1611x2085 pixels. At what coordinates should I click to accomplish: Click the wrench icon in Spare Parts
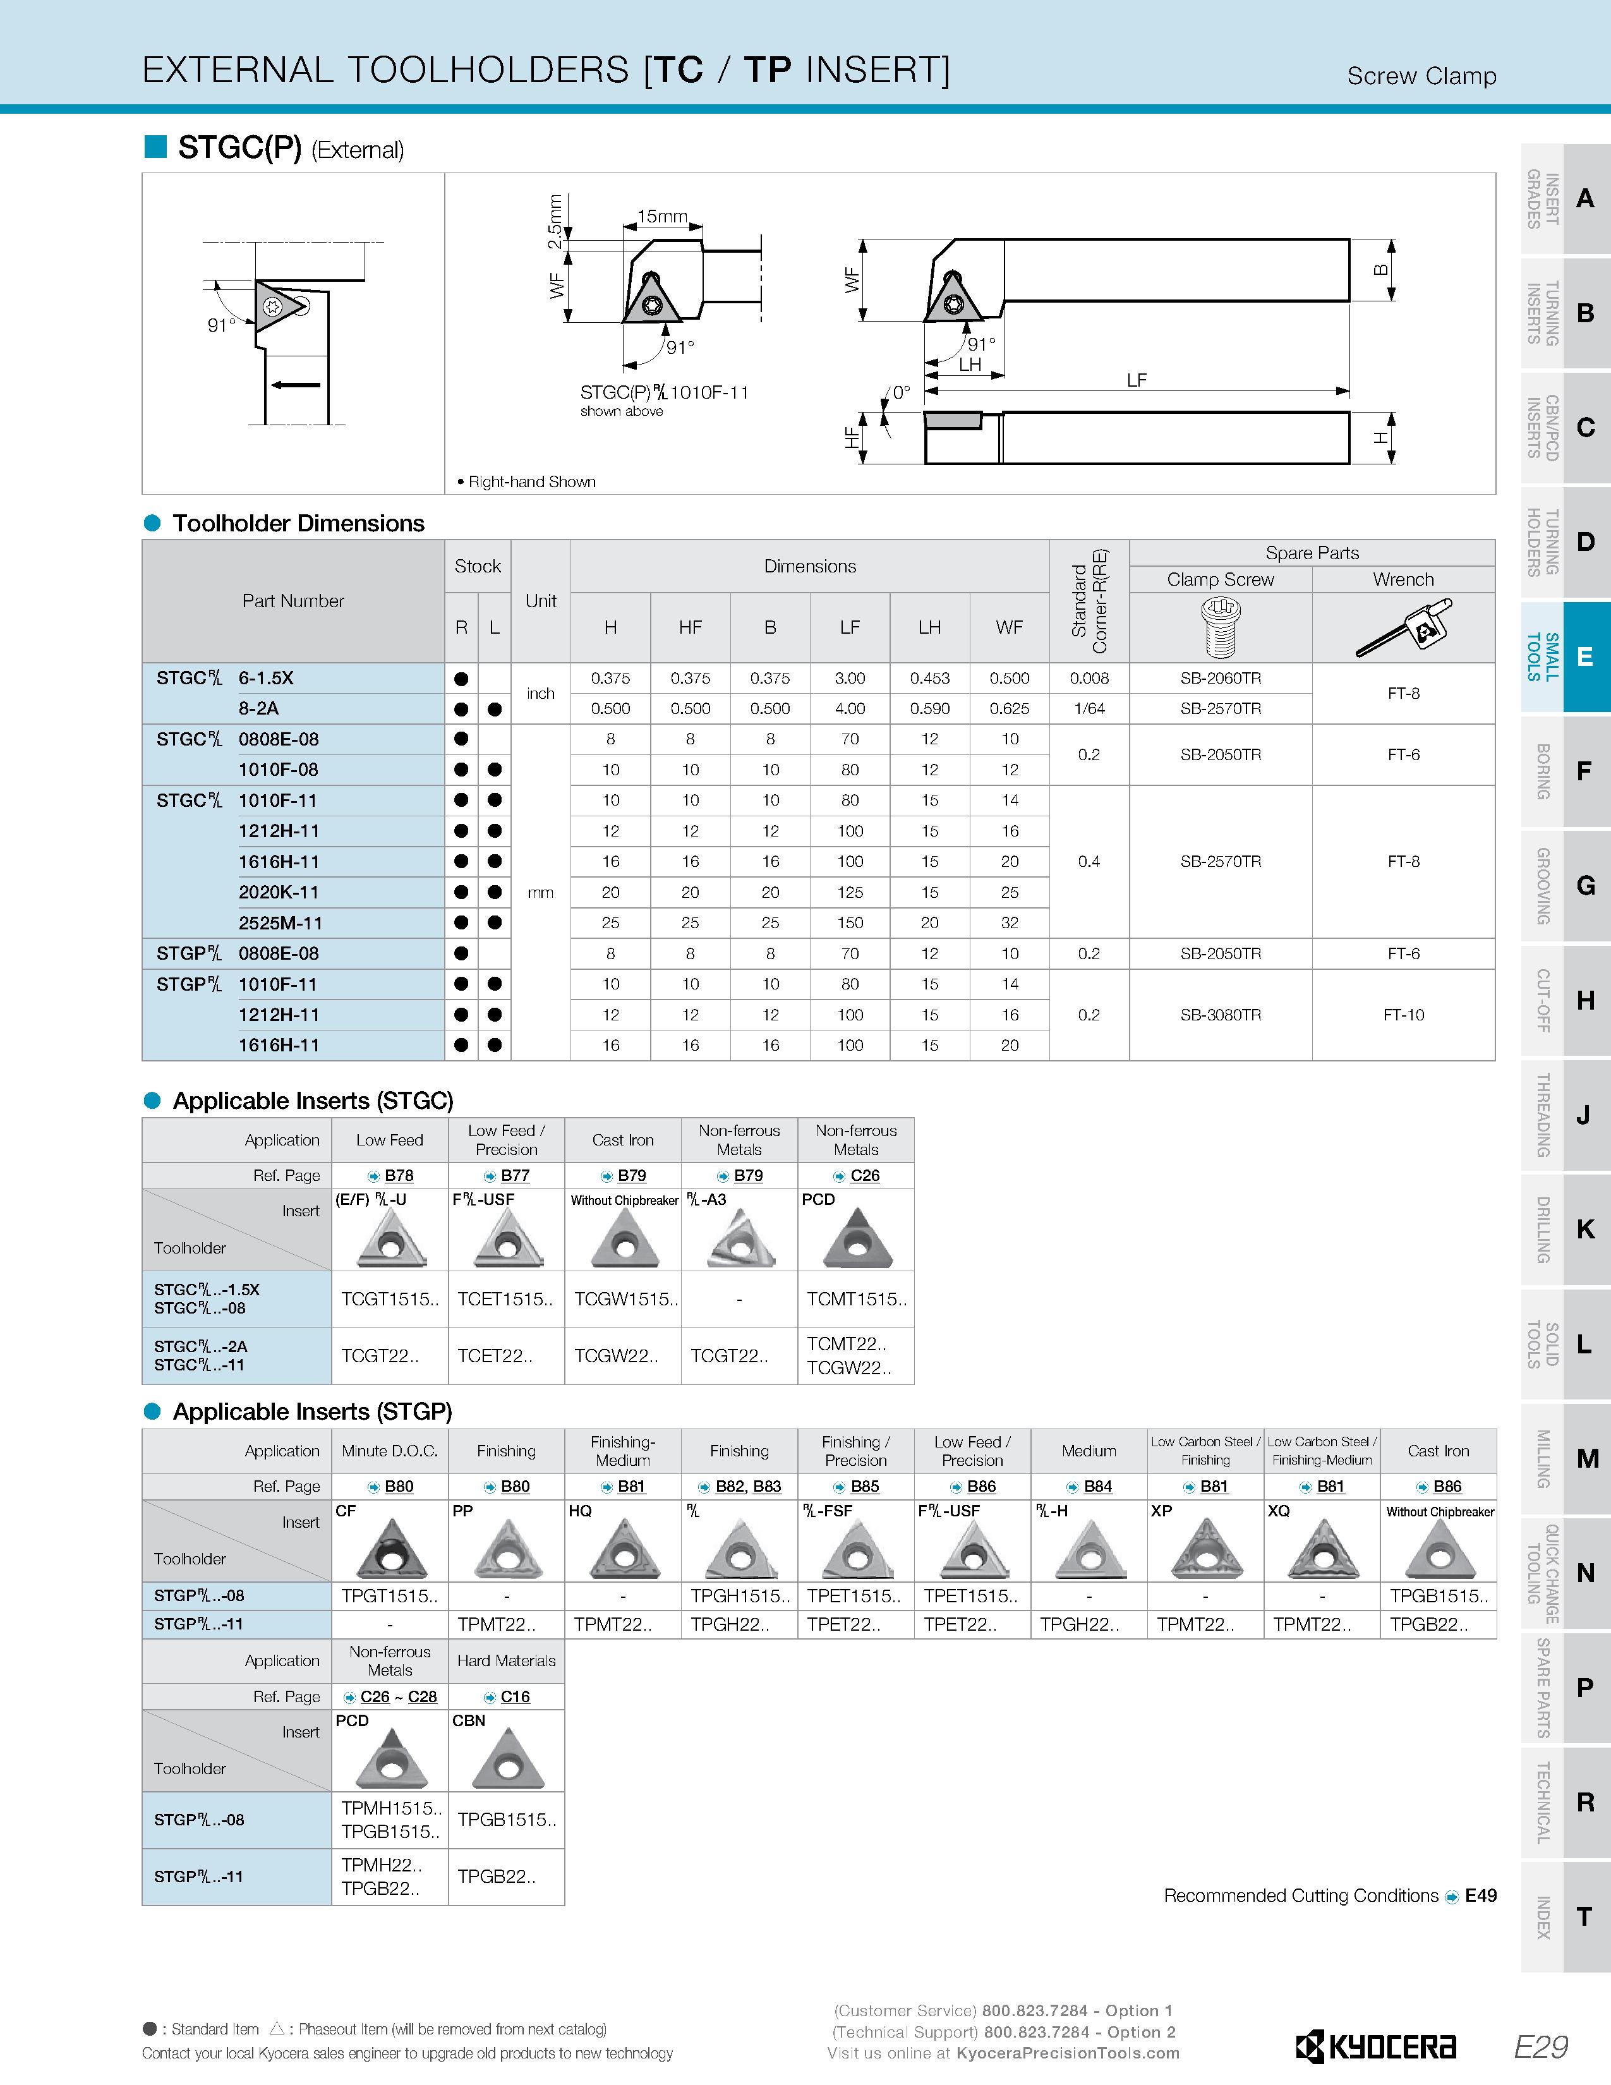coord(1404,627)
